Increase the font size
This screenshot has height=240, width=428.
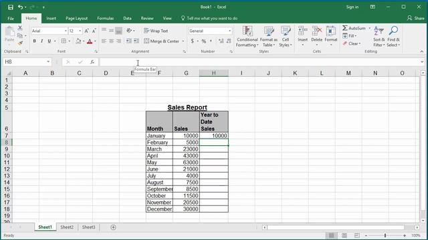click(x=86, y=31)
